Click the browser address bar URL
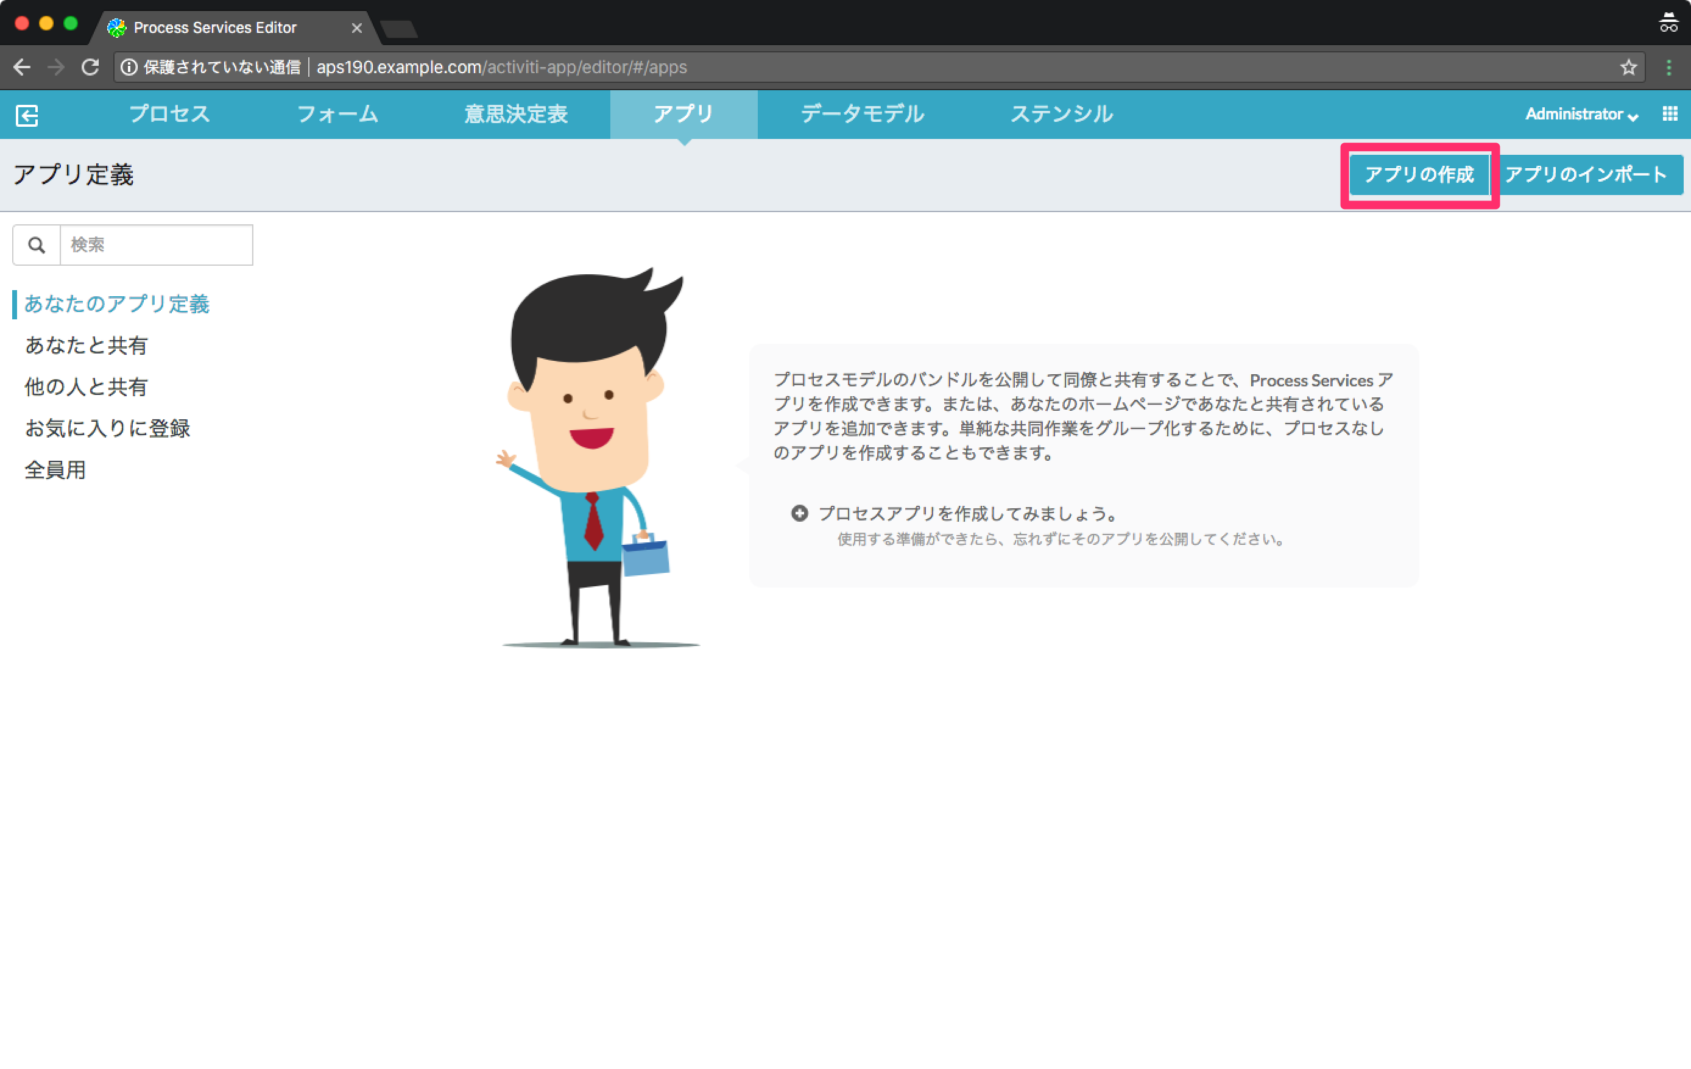This screenshot has width=1691, height=1069. (x=501, y=68)
